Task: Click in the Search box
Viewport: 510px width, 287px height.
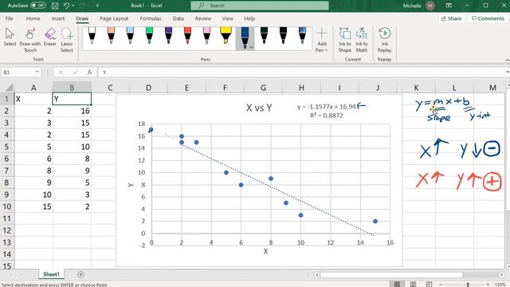Action: coord(260,6)
